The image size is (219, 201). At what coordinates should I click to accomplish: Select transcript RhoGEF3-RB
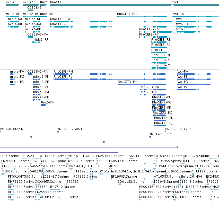[x=159, y=53]
